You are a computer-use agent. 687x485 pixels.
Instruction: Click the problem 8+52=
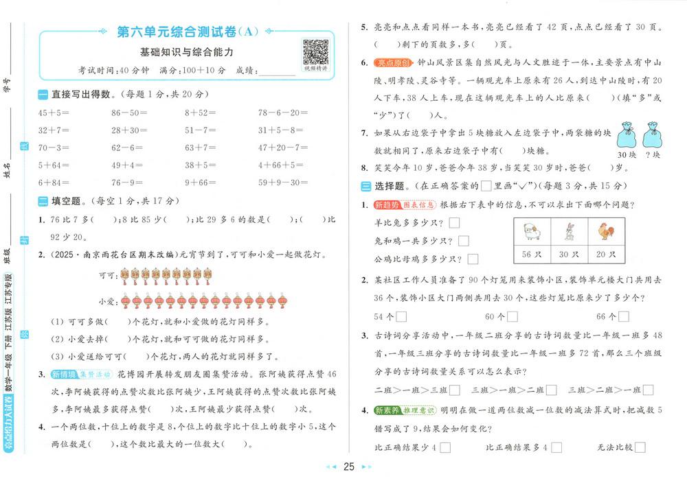point(200,113)
